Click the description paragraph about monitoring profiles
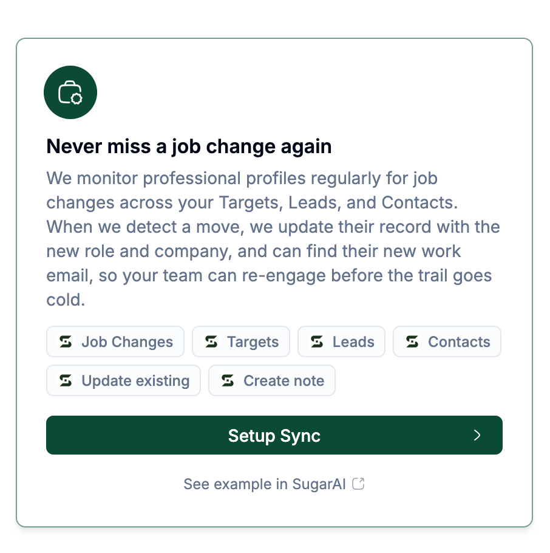 273,239
